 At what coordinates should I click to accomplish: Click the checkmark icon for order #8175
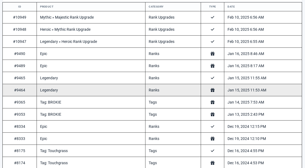(212, 151)
